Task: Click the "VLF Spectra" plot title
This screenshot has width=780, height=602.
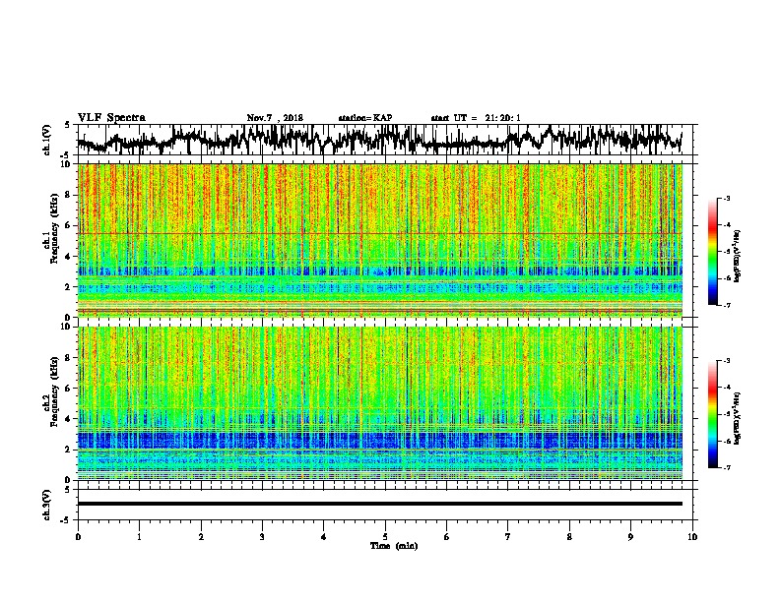Action: 111,118
